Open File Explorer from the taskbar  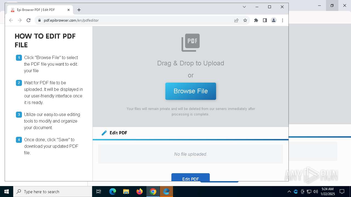coord(126,192)
